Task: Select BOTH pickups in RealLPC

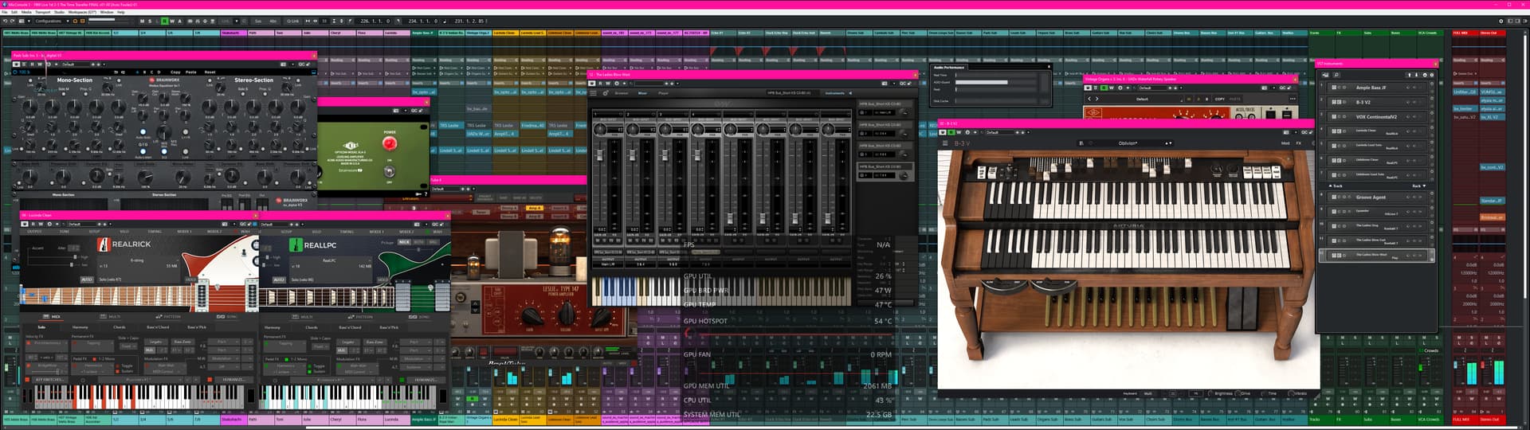Action: coord(418,242)
